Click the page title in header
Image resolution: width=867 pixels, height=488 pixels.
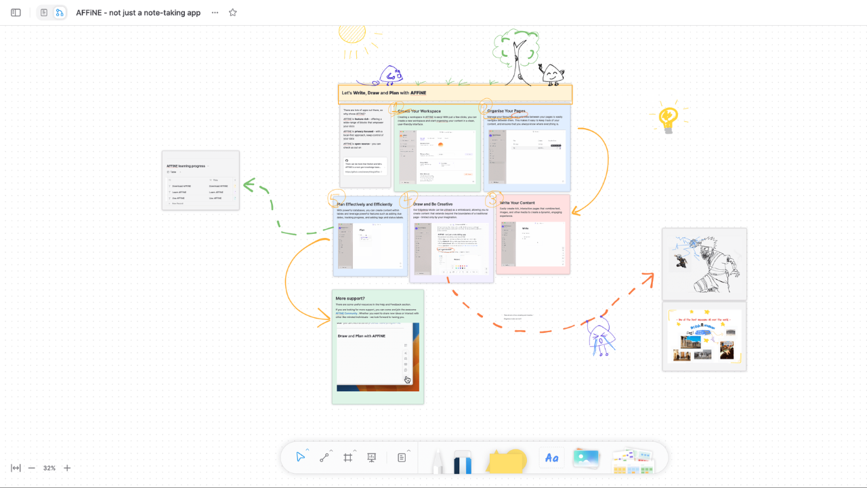(138, 12)
